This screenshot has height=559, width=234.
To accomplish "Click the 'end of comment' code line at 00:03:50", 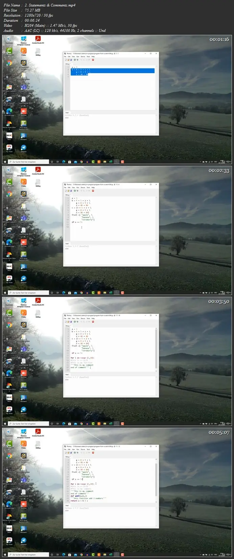I will [x=79, y=367].
